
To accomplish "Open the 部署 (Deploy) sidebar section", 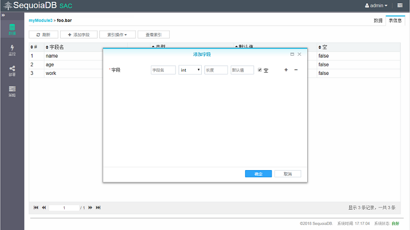I will 12,71.
